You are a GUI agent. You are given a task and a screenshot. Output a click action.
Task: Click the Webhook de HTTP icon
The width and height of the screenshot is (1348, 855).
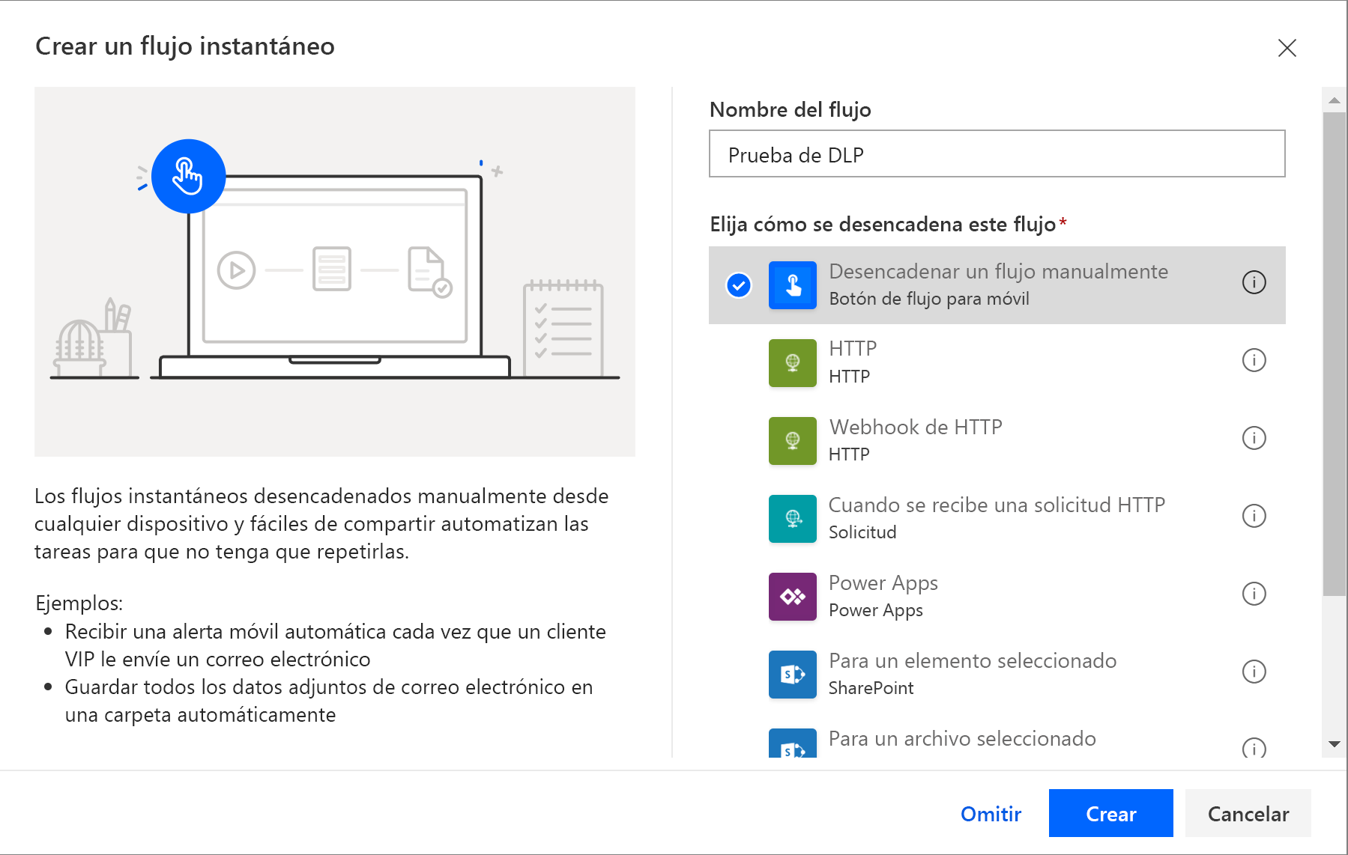791,441
